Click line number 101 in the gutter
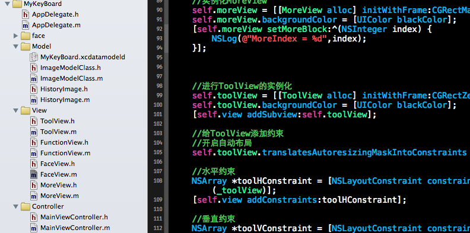Image resolution: width=470 pixels, height=233 pixels. coord(158,114)
